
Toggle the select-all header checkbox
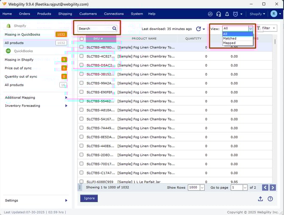point(81,39)
